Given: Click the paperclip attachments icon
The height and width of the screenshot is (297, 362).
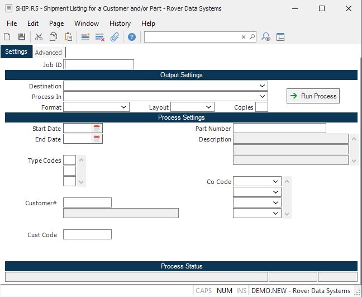Looking at the screenshot, I should (x=114, y=37).
